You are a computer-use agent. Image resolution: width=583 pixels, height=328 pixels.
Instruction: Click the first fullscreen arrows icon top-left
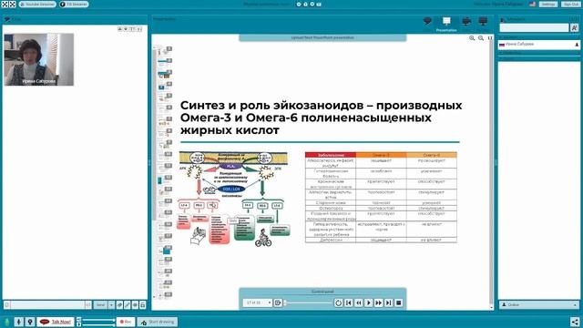[x=5, y=4]
